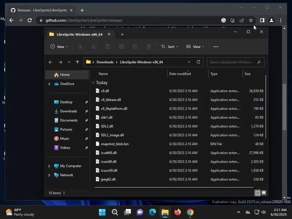
Task: Sort by the Name column header
Action: pos(103,74)
